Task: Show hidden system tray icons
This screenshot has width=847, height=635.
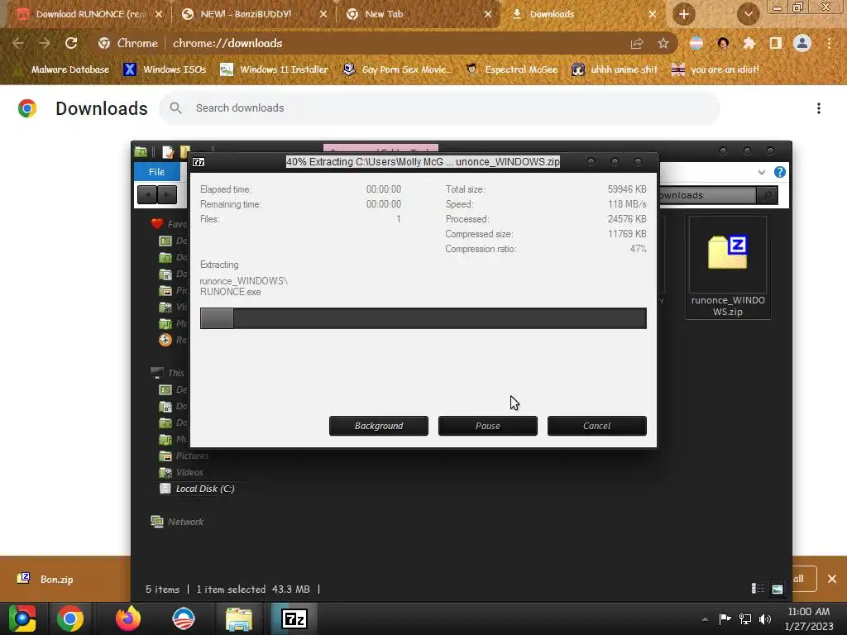Action: 705,618
